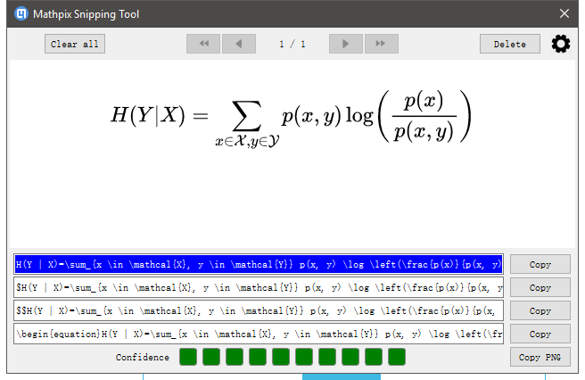The height and width of the screenshot is (380, 585).
Task: Click the Mathpix logo icon in title bar
Action: click(21, 13)
